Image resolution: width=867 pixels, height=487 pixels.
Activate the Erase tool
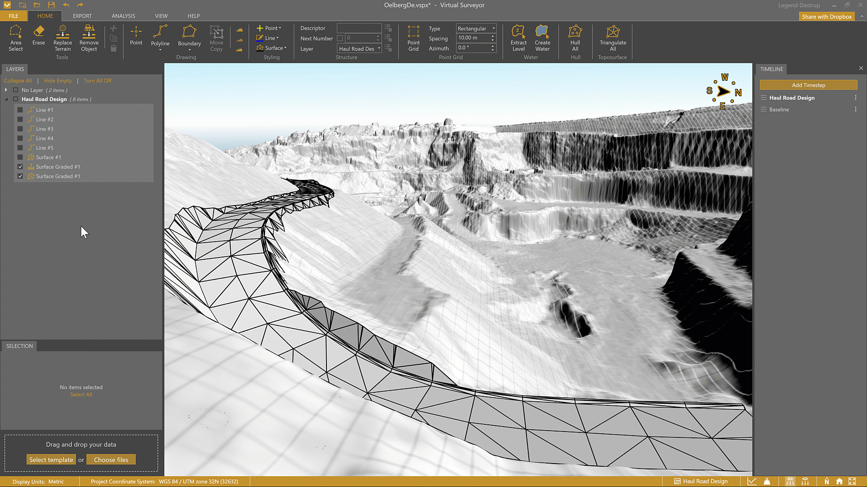pos(38,35)
